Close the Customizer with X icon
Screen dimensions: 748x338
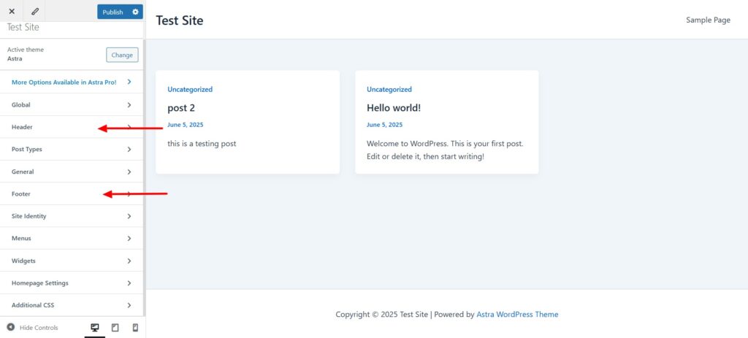coord(12,12)
